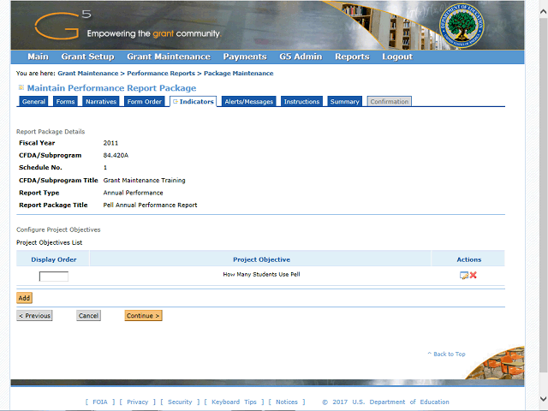Open the Payments menu
The image size is (548, 411).
[245, 57]
